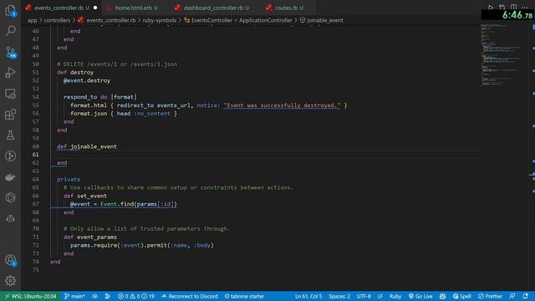Open the Docker whale view
The image size is (535, 301).
[11, 176]
